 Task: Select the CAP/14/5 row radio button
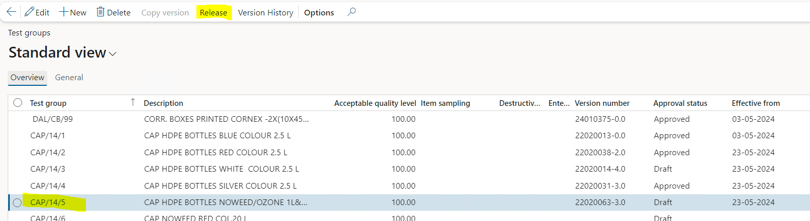[17, 202]
